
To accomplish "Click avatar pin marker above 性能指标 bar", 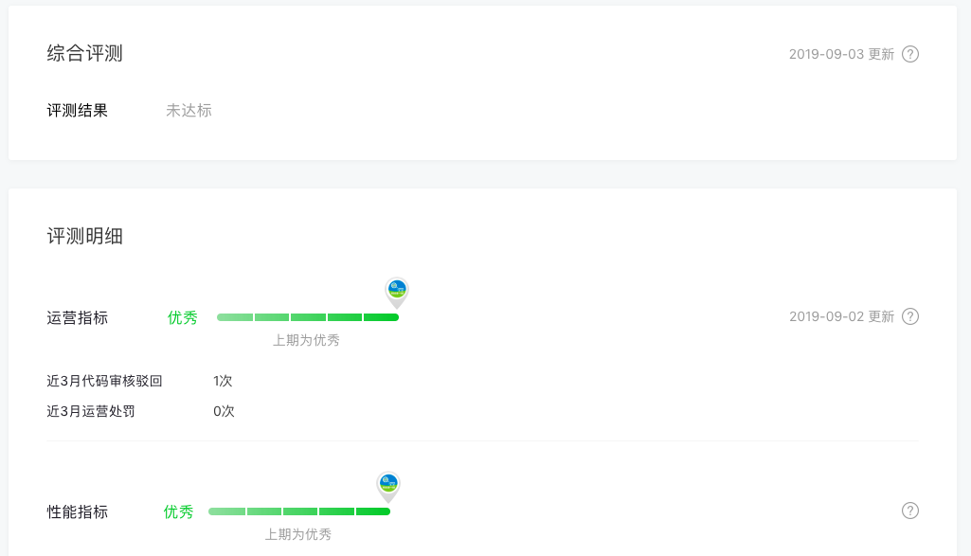I will tap(388, 487).
